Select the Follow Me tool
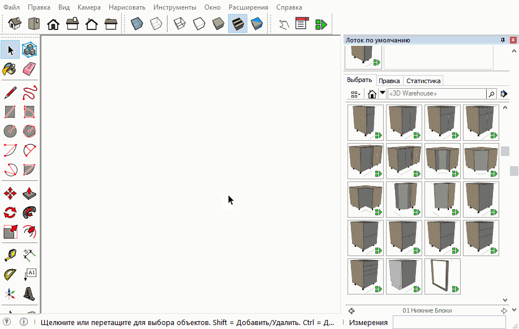Screen dimensions: 519x329 click(29, 213)
